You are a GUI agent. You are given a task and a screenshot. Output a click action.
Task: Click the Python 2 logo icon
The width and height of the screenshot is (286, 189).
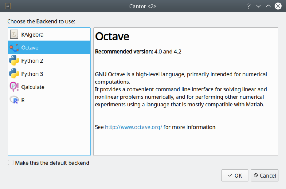tap(14, 61)
